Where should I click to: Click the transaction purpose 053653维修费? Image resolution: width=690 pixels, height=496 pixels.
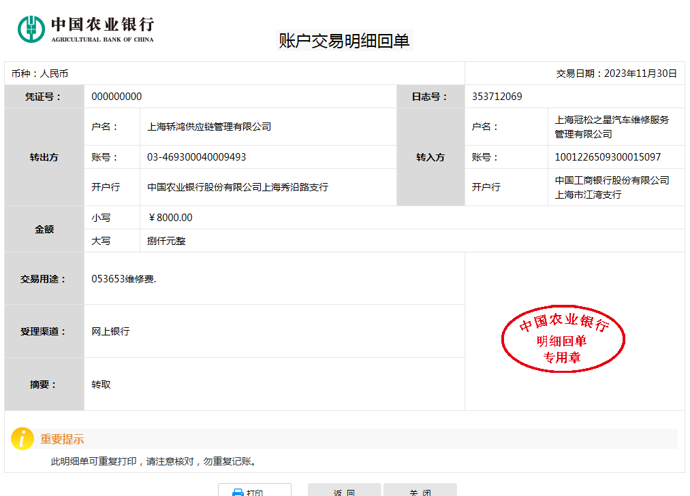tap(124, 279)
